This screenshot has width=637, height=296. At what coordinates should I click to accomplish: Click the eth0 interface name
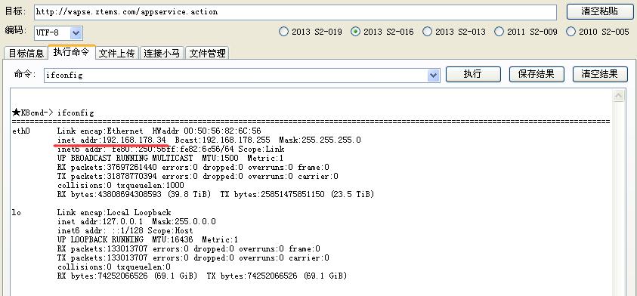[x=21, y=131]
